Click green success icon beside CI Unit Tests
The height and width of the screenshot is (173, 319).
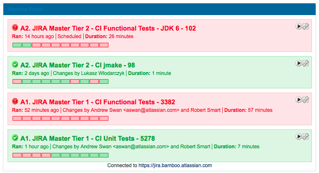pos(15,138)
